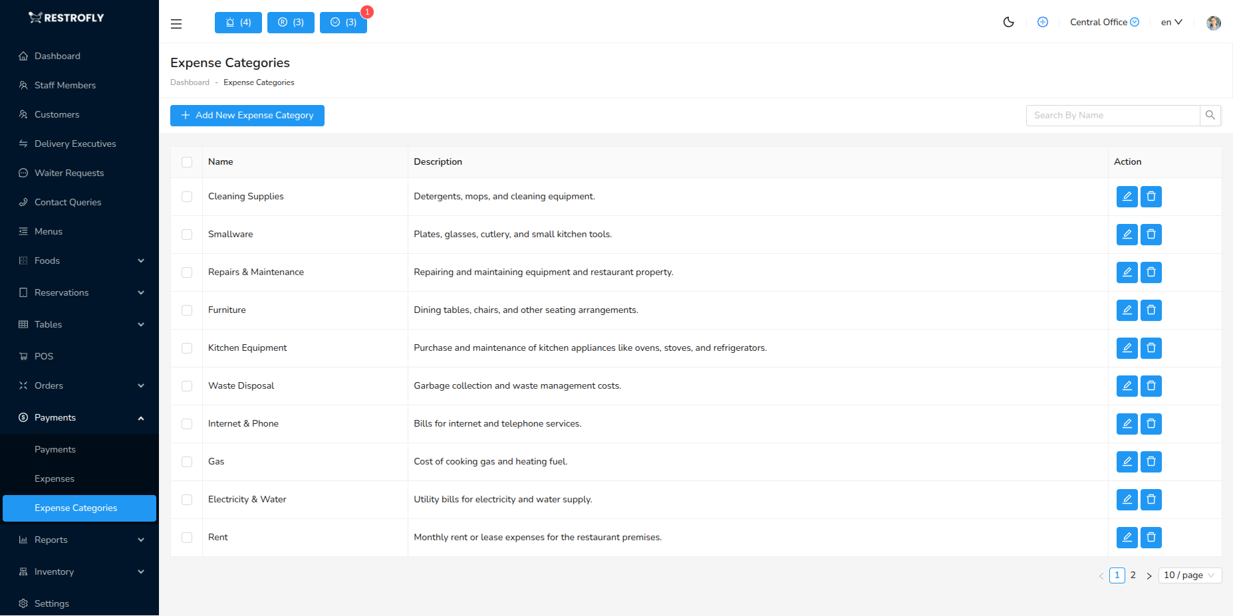
Task: Click the search magnifier icon
Action: pos(1210,115)
